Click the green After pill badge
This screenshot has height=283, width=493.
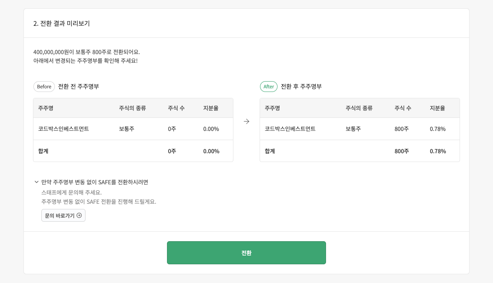pyautogui.click(x=269, y=86)
